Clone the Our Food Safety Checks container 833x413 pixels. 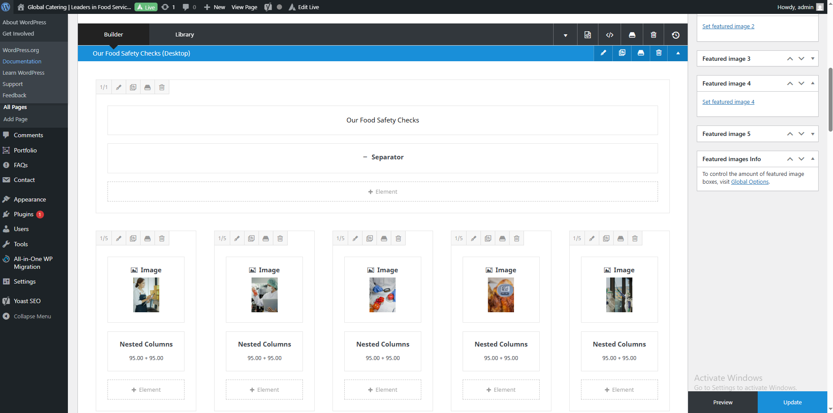[622, 53]
